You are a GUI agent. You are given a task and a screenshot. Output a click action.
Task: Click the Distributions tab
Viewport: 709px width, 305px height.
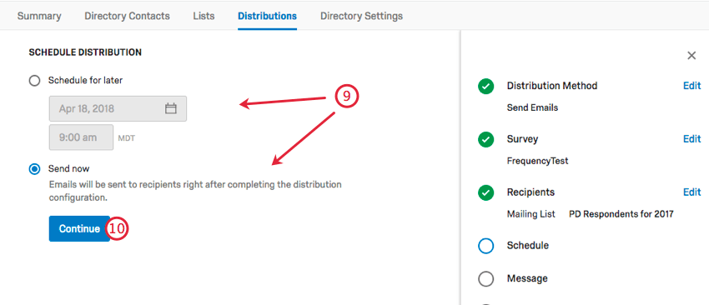point(267,16)
